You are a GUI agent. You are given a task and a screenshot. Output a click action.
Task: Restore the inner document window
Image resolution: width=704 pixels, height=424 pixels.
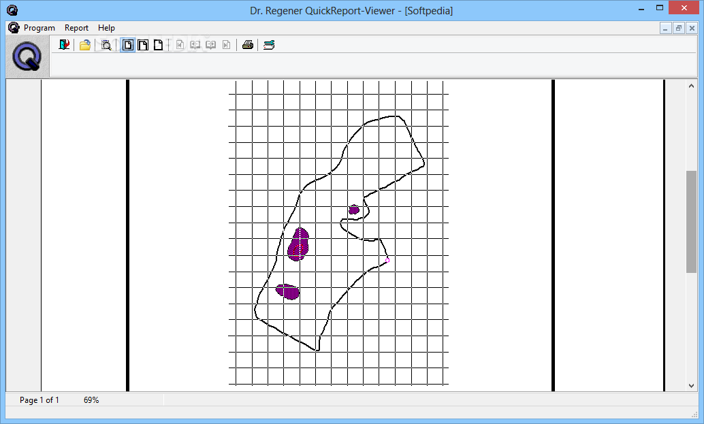[679, 28]
